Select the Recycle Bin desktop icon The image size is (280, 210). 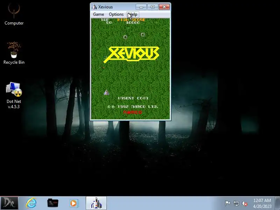(x=14, y=53)
